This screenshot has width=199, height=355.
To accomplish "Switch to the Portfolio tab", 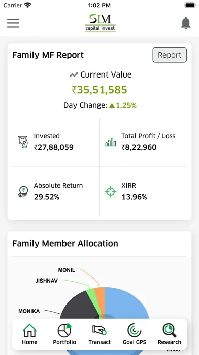I will tap(64, 334).
